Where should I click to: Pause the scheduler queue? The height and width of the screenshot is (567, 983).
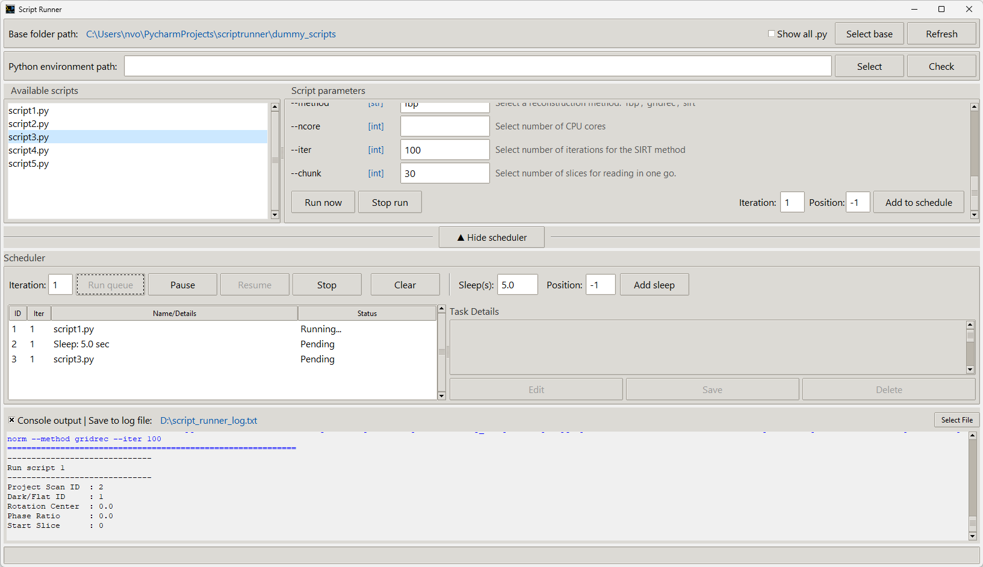tap(182, 285)
